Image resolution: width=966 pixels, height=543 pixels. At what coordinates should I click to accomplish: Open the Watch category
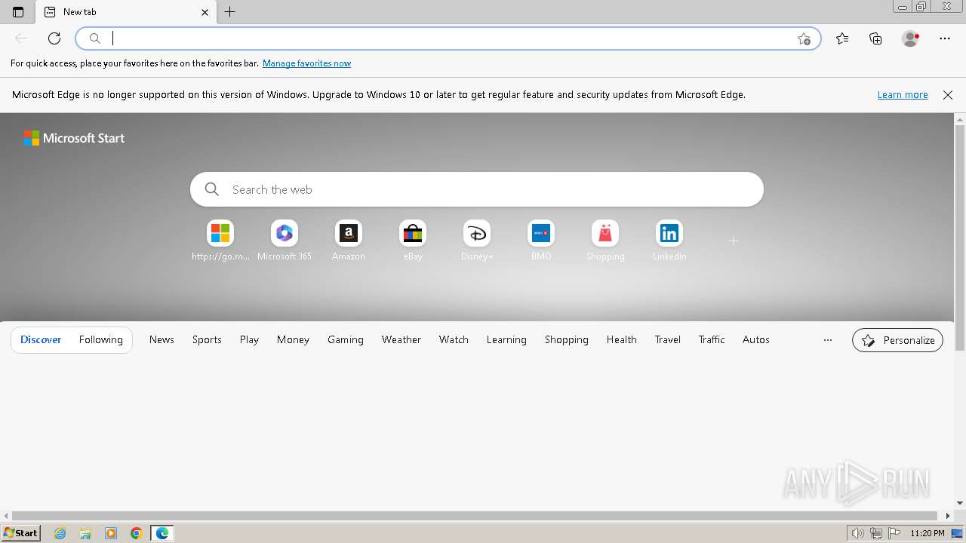pyautogui.click(x=454, y=340)
